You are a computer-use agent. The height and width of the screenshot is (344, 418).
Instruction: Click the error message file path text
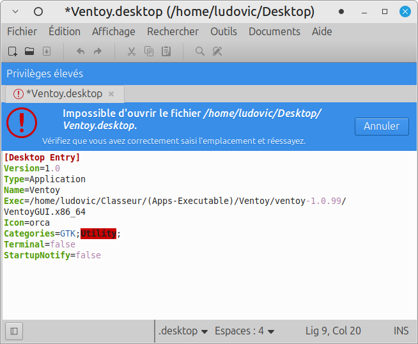192,119
